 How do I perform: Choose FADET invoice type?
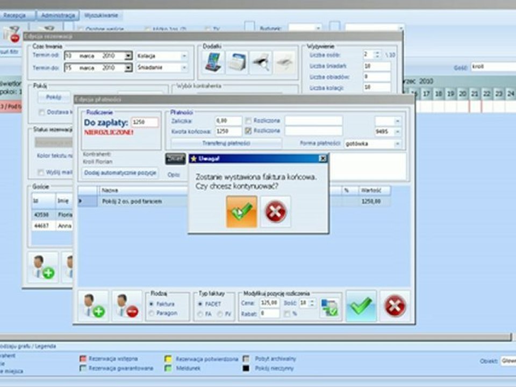click(x=200, y=304)
